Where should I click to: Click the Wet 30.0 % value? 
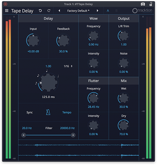click(124, 107)
